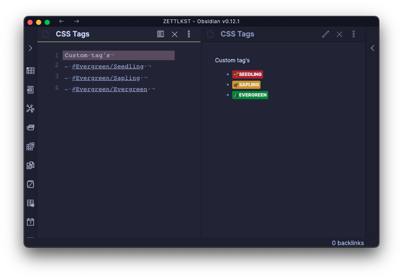Open more options menu for left pane
This screenshot has height=279, width=403.
click(189, 34)
